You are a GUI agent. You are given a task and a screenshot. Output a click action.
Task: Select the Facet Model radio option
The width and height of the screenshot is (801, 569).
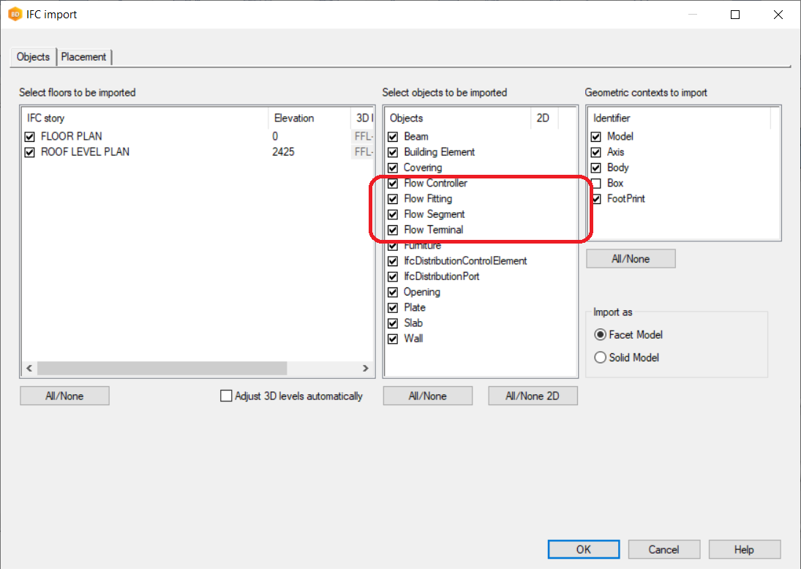point(601,334)
